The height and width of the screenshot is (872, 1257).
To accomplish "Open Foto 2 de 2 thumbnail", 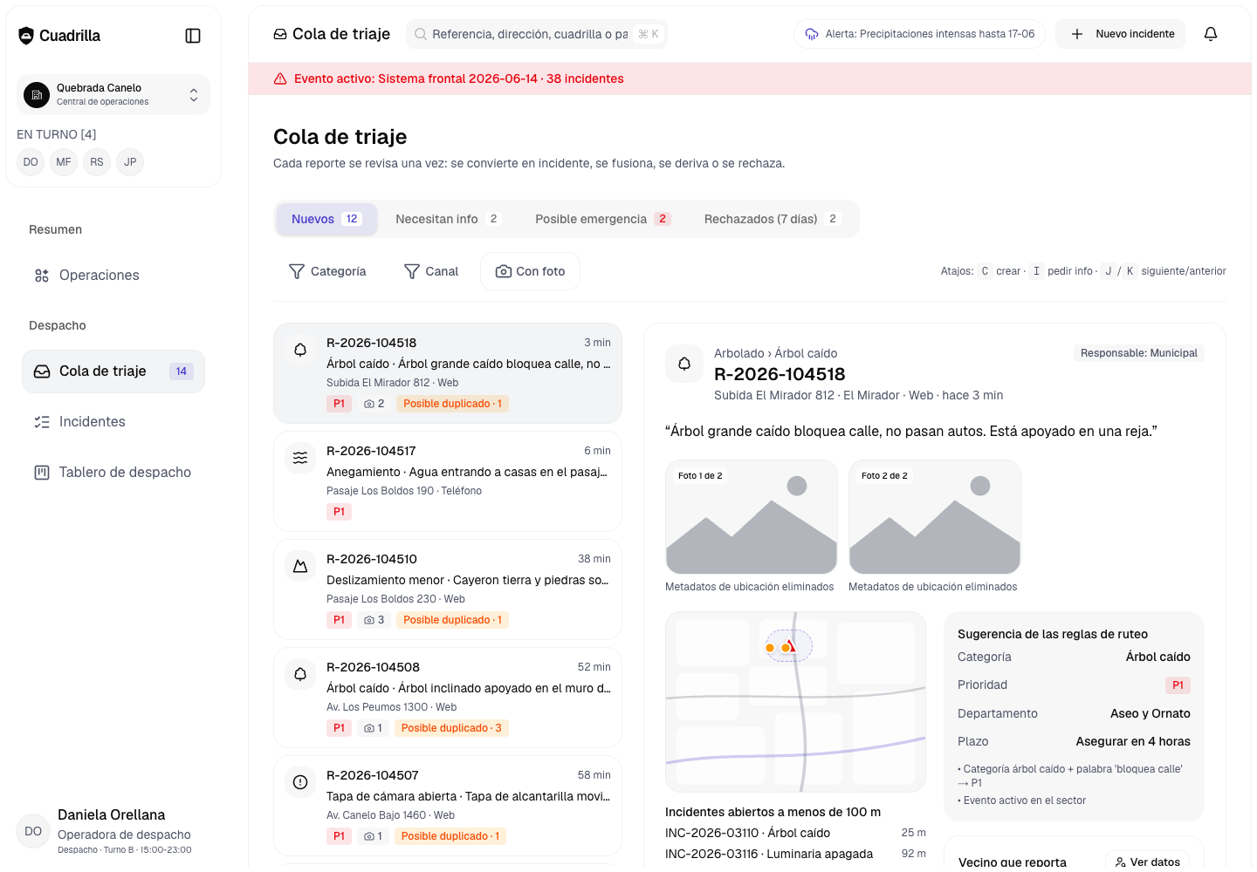I will coord(935,517).
